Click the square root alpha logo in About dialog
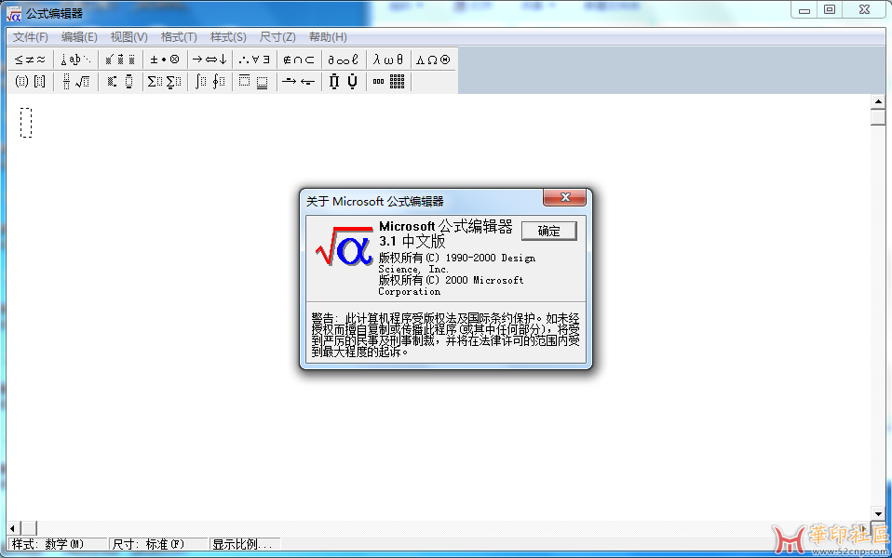 click(344, 246)
